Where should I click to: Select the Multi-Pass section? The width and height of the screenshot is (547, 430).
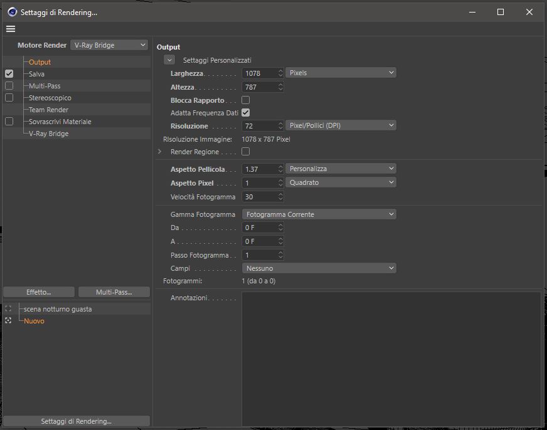tap(45, 86)
